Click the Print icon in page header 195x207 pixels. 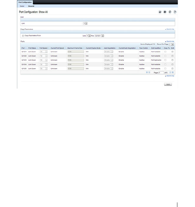165,12
